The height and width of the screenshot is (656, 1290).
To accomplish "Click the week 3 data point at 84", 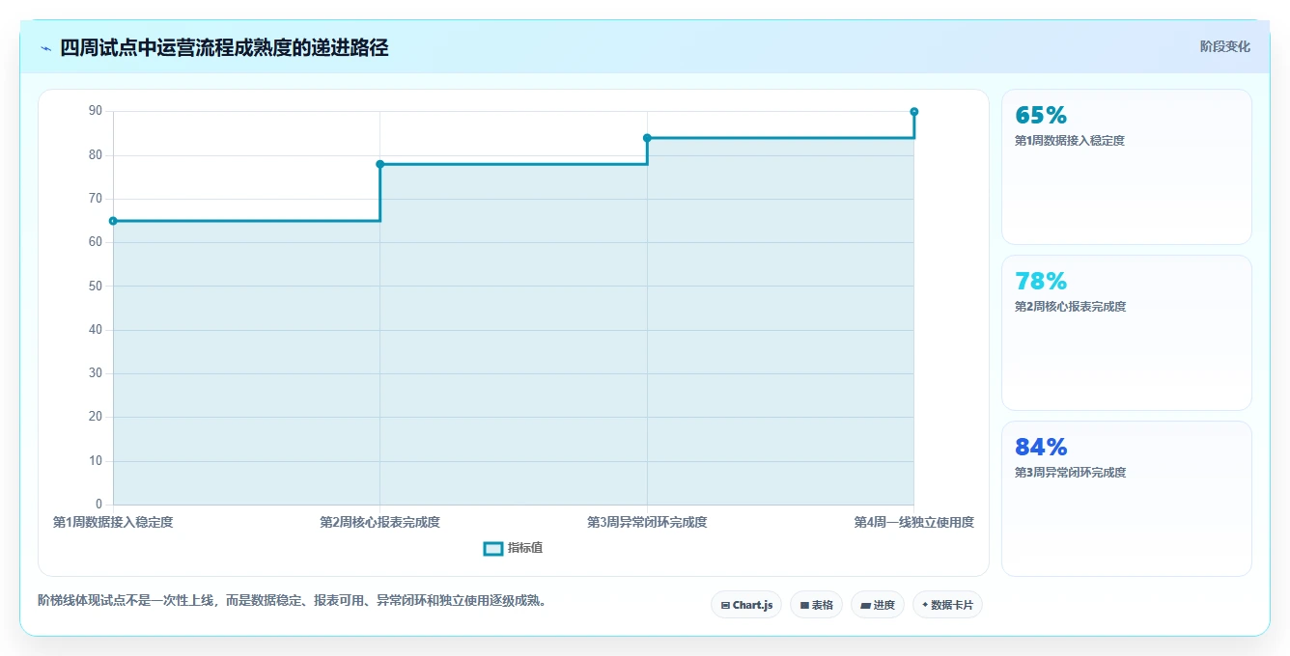I will coord(647,138).
